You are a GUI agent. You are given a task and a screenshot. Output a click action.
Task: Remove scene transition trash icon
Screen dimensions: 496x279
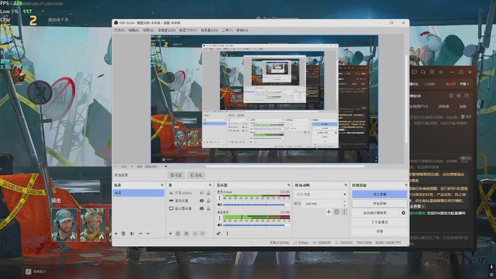coord(337,212)
